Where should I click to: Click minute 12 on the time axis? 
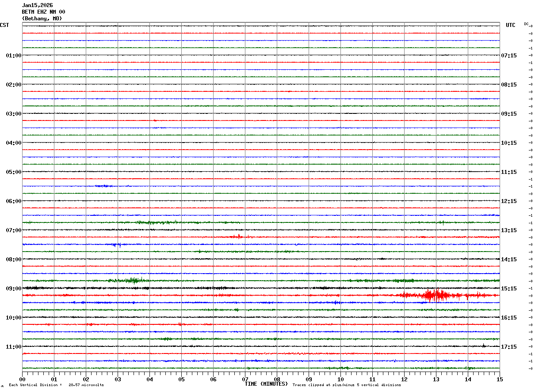404,379
